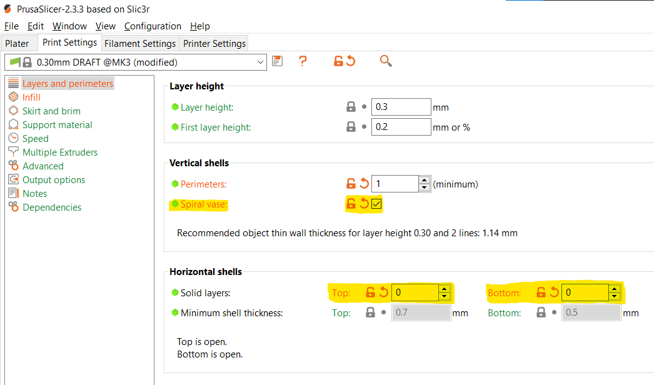The image size is (654, 385).
Task: Select the Print Settings tab
Action: (x=69, y=42)
